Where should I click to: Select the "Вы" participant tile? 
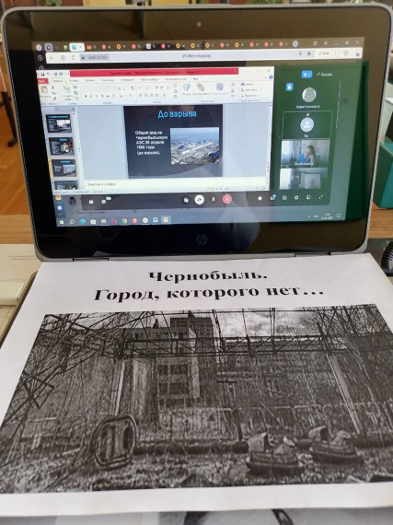click(x=306, y=125)
